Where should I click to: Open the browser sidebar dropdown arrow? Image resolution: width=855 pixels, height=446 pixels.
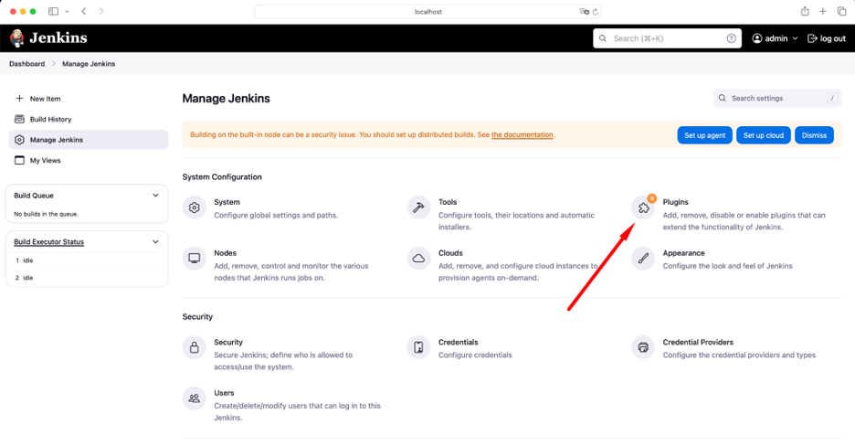67,12
